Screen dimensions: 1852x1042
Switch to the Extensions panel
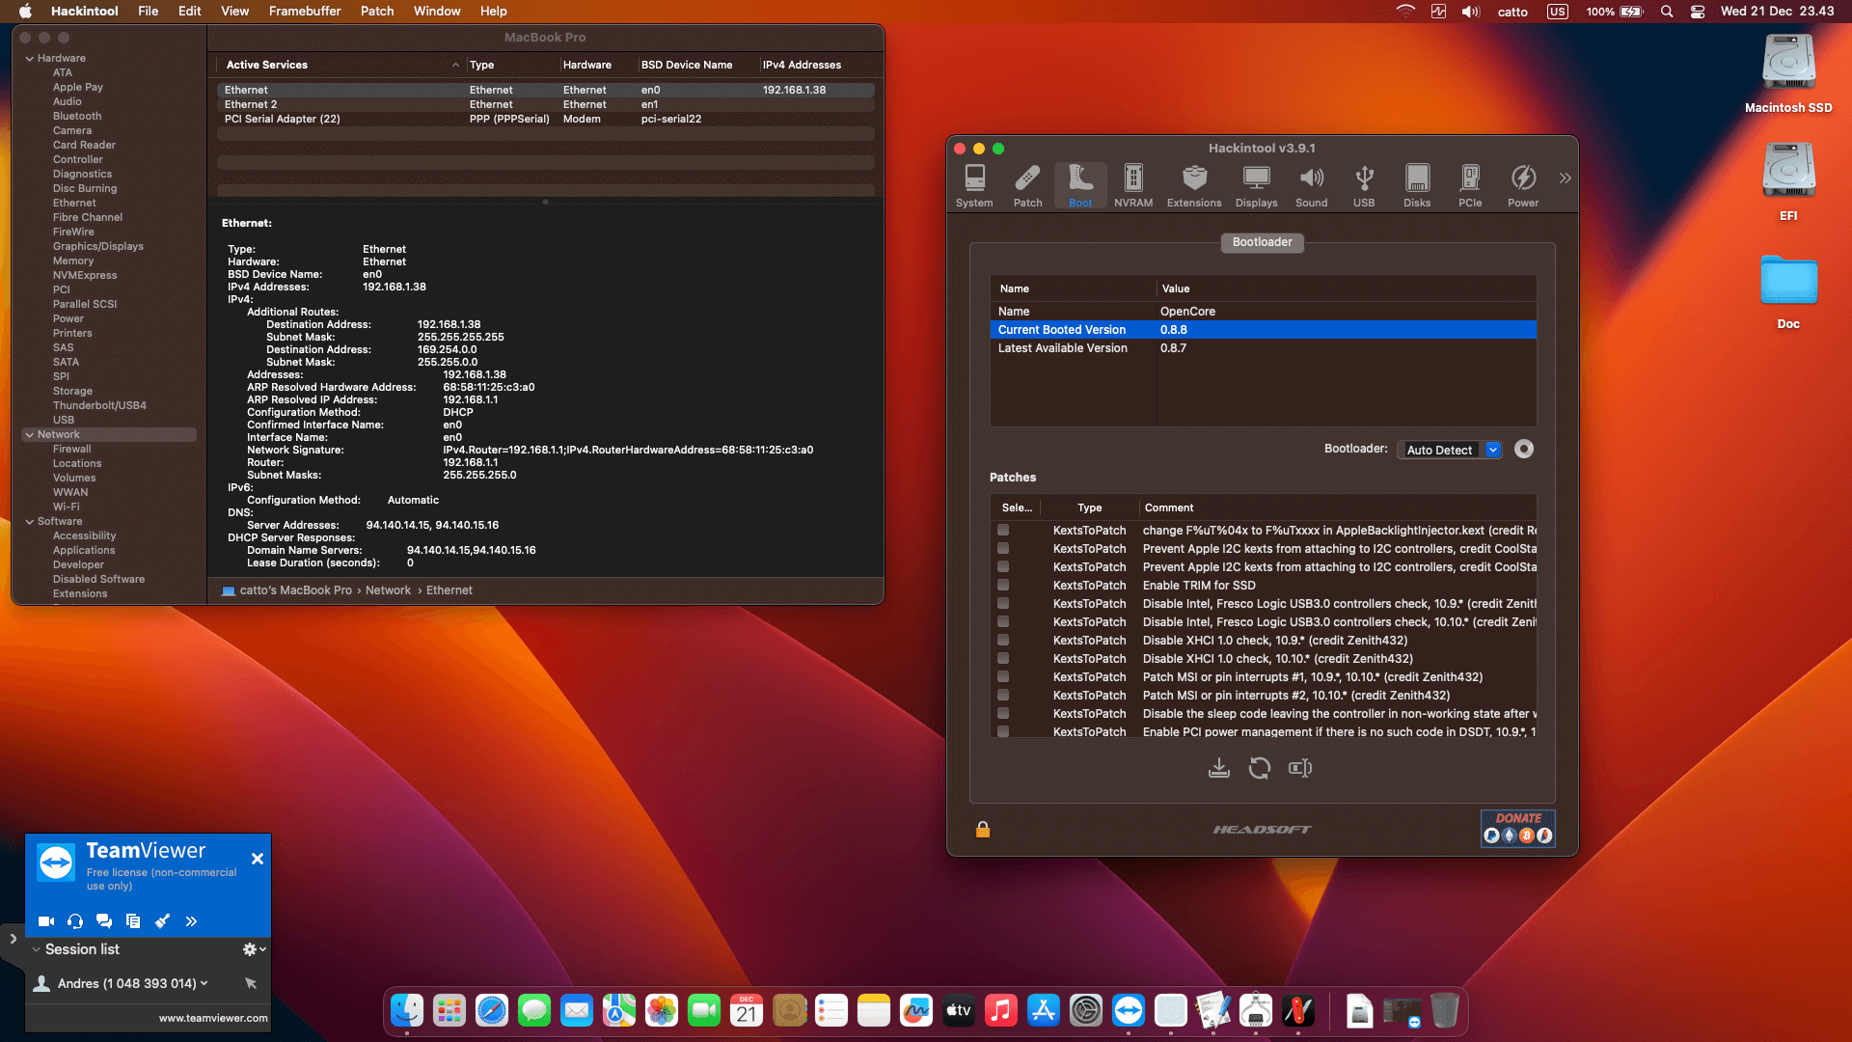[x=1194, y=185]
